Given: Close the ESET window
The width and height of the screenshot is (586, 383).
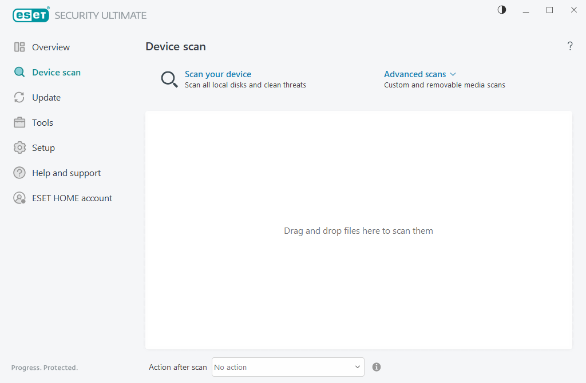Looking at the screenshot, I should (573, 10).
